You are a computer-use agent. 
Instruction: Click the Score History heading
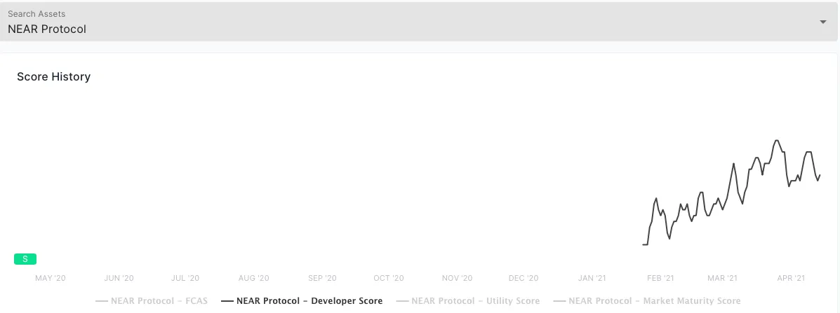pos(53,76)
